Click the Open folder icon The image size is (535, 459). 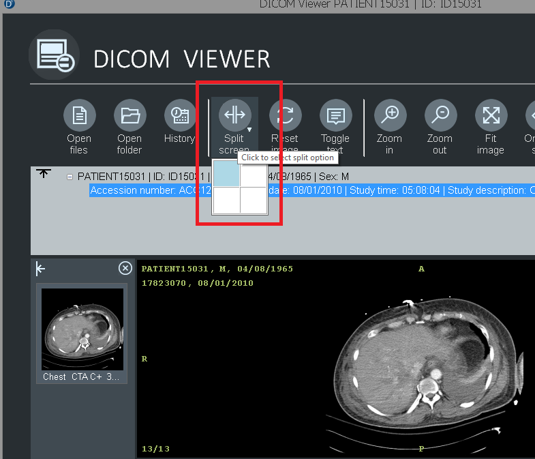129,116
